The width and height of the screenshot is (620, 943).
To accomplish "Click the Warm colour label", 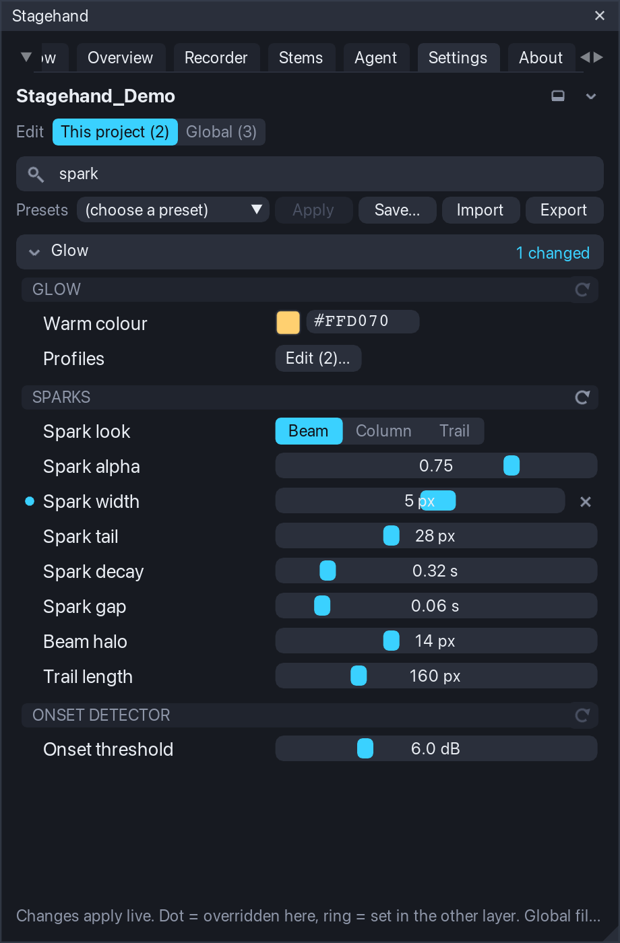I will (x=95, y=323).
